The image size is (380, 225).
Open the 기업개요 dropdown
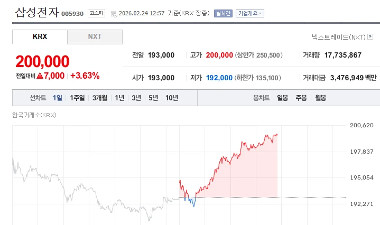pos(249,13)
